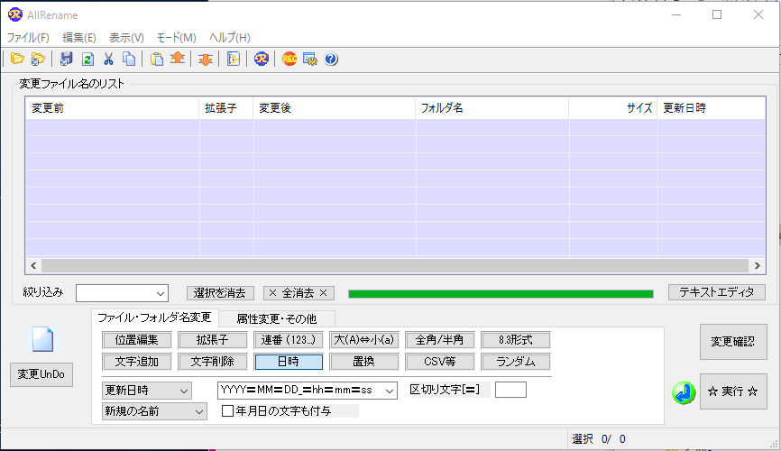Click the orange up arrow icon
The width and height of the screenshot is (781, 451).
coord(178,59)
